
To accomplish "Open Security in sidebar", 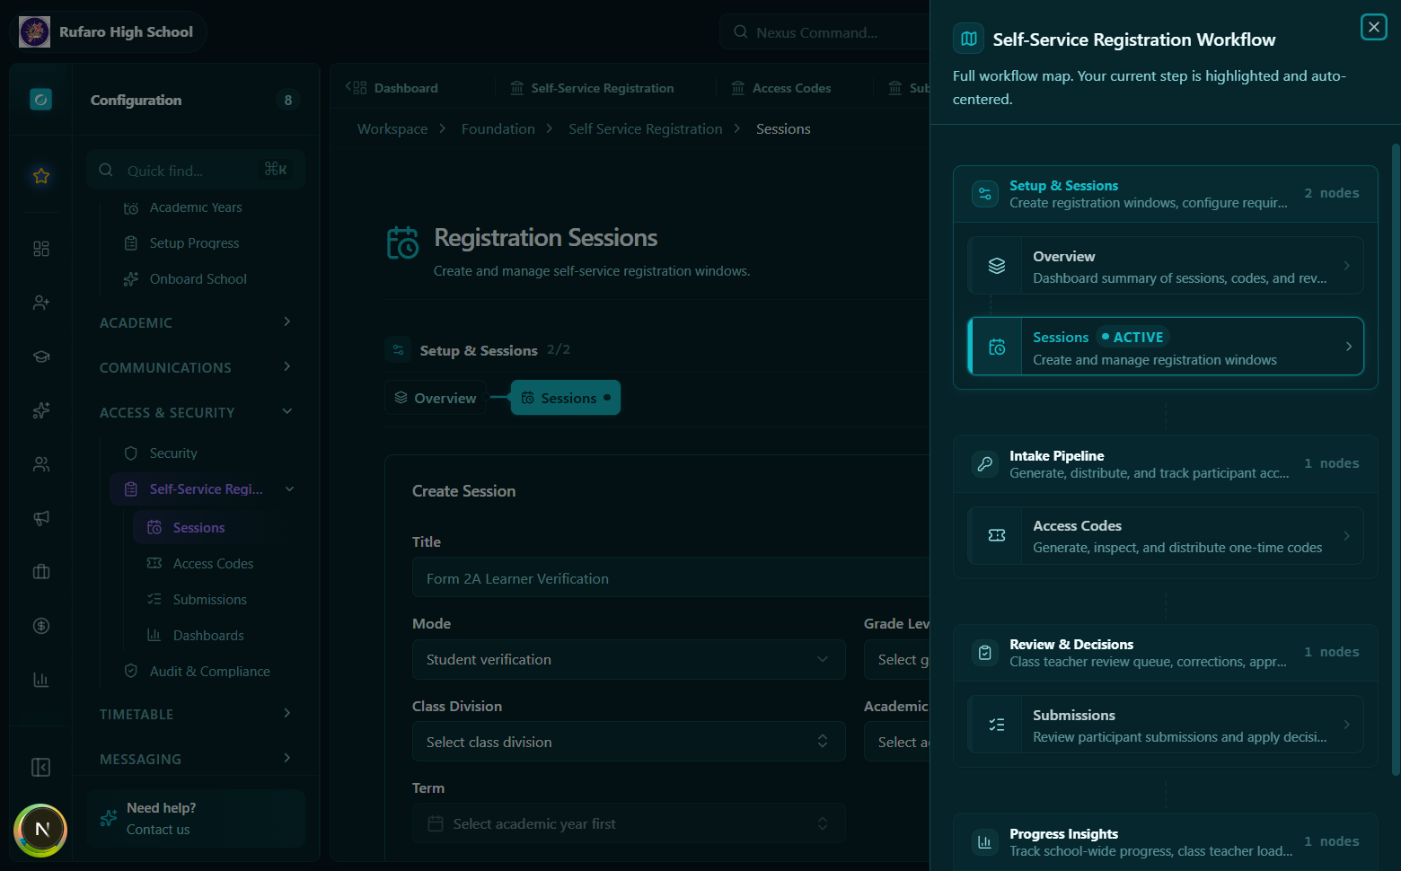I will (173, 453).
